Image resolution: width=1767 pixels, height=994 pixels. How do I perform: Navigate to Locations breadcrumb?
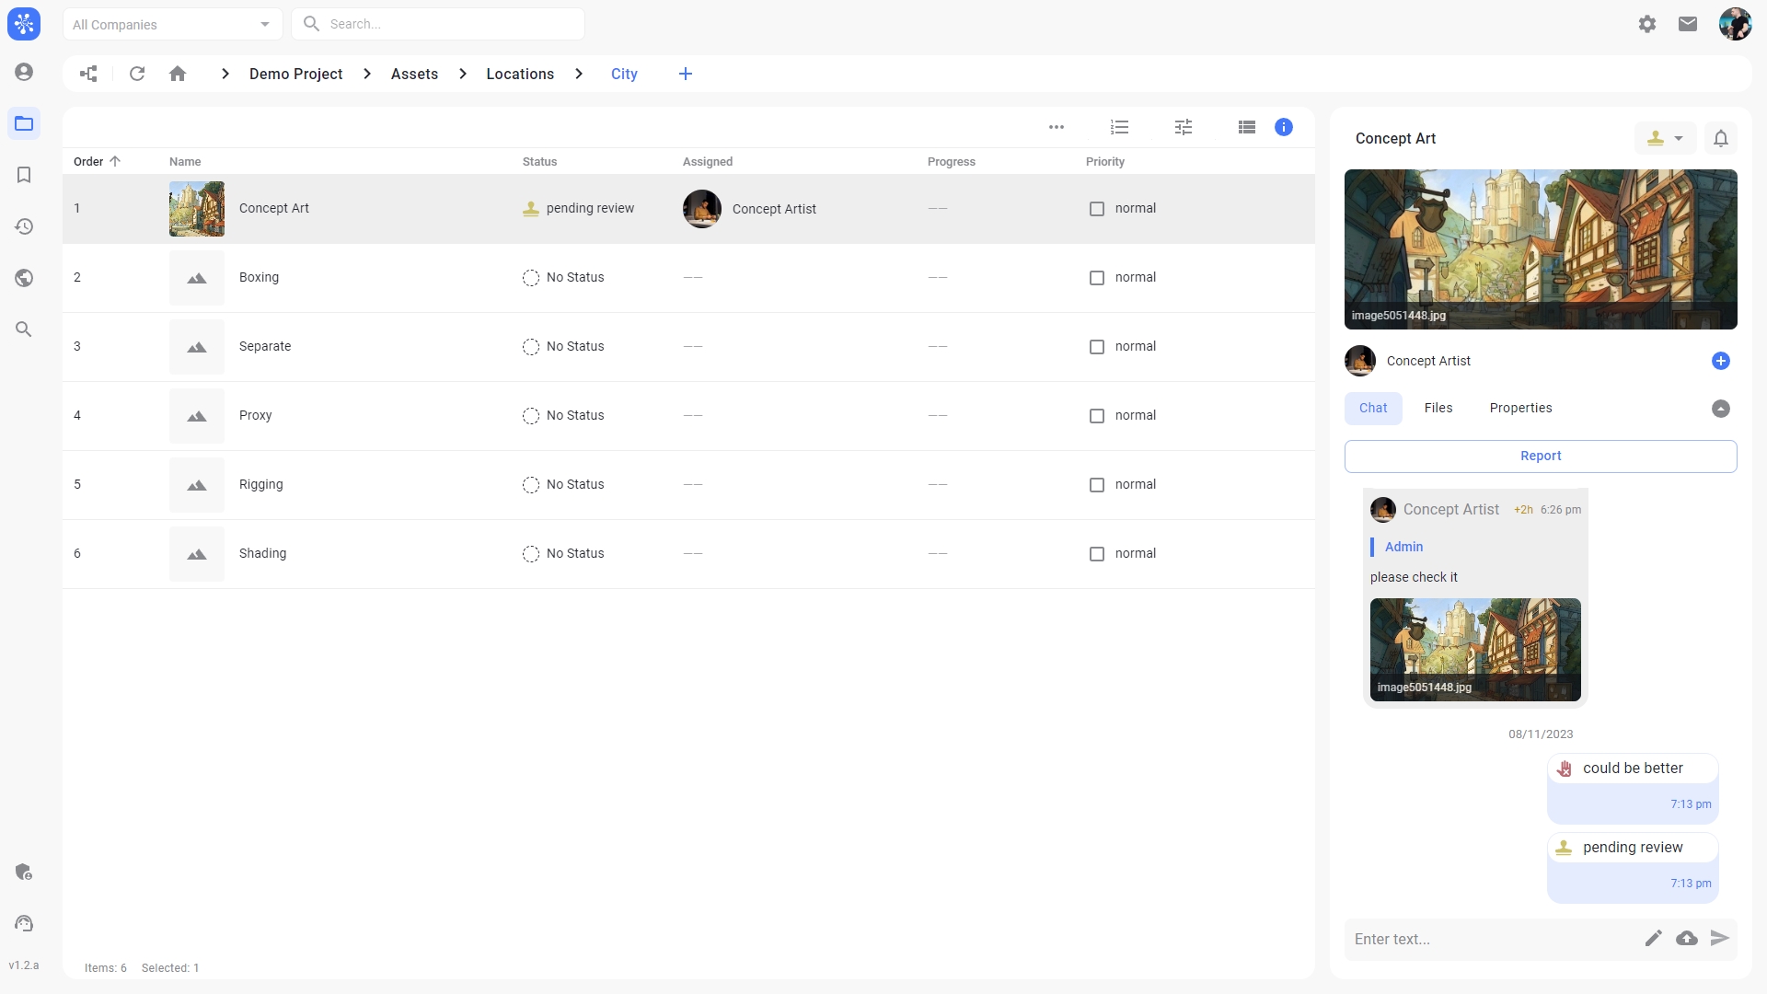coord(520,74)
